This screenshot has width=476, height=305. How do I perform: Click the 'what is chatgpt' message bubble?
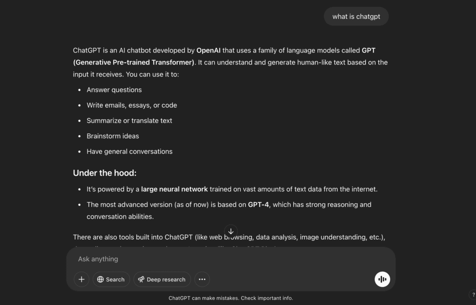356,16
